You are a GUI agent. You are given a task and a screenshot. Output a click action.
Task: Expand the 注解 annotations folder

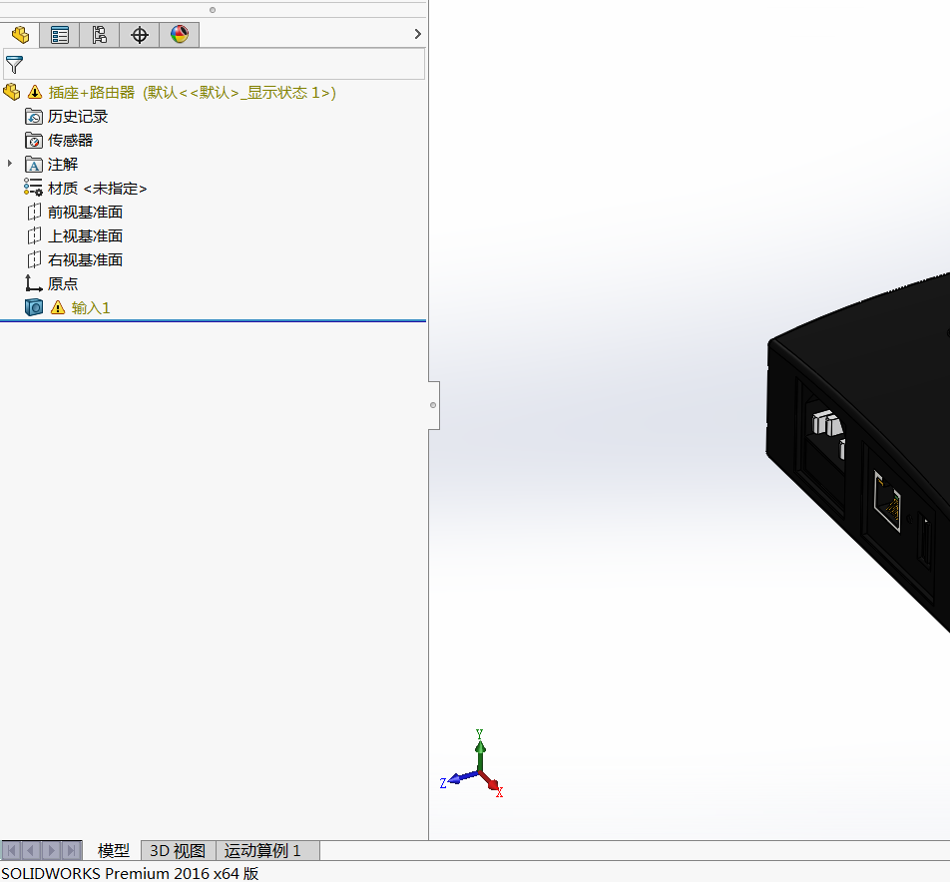10,164
